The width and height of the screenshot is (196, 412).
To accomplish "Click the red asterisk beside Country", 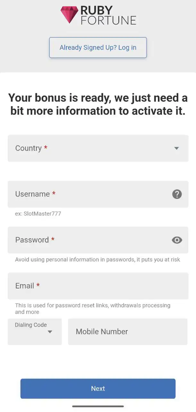I will click(x=46, y=148).
